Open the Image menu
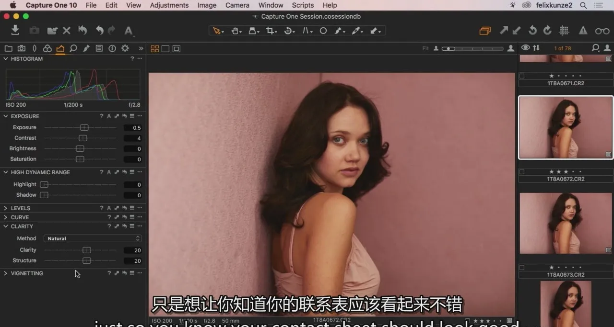 (207, 5)
